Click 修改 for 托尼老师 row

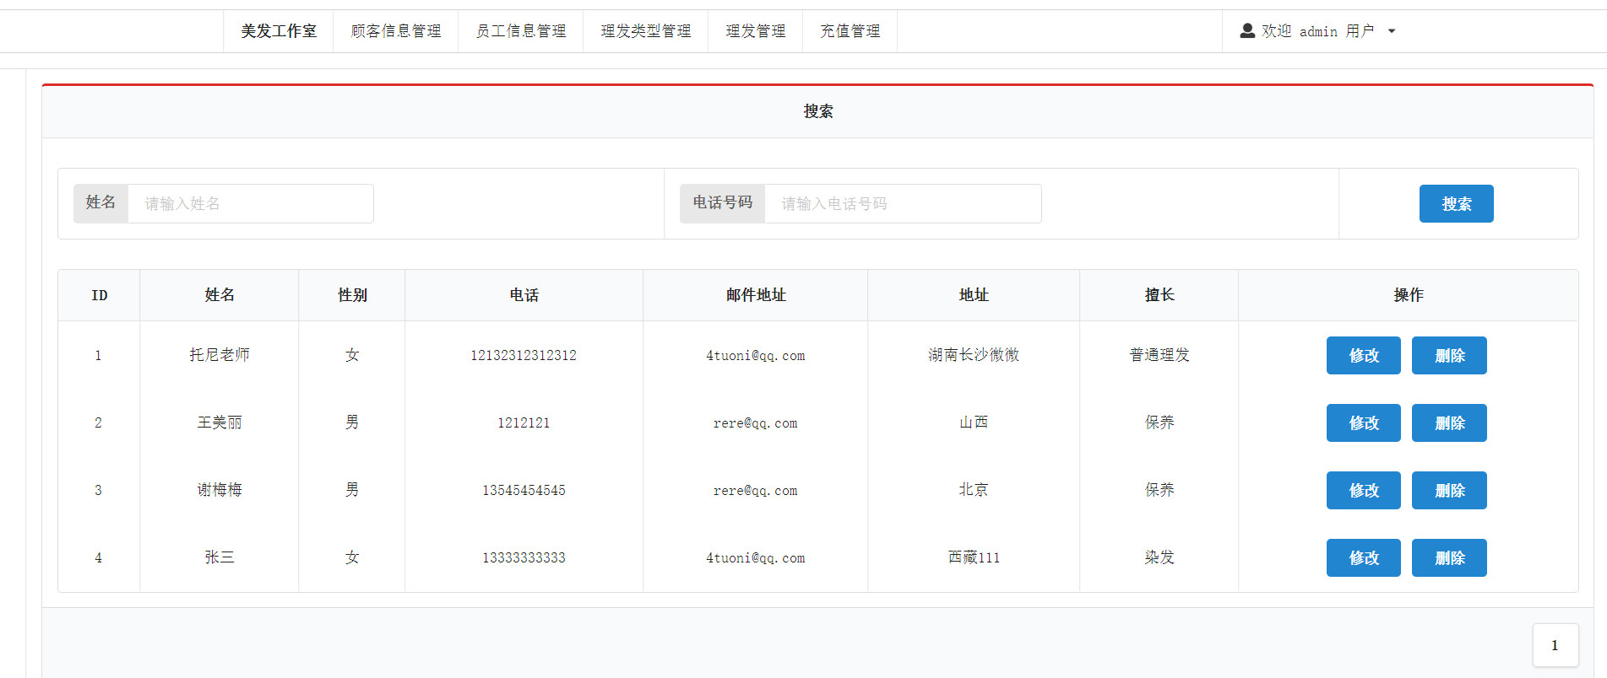pyautogui.click(x=1364, y=355)
